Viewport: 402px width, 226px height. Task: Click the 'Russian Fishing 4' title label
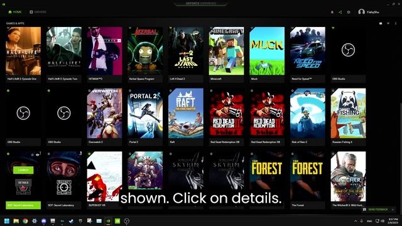click(342, 142)
